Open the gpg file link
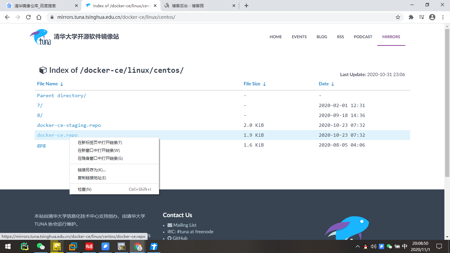Image resolution: width=450 pixels, height=253 pixels. [x=42, y=145]
